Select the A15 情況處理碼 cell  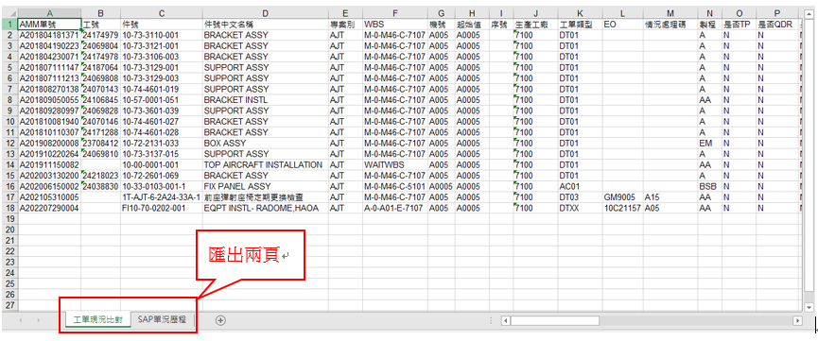[670, 197]
